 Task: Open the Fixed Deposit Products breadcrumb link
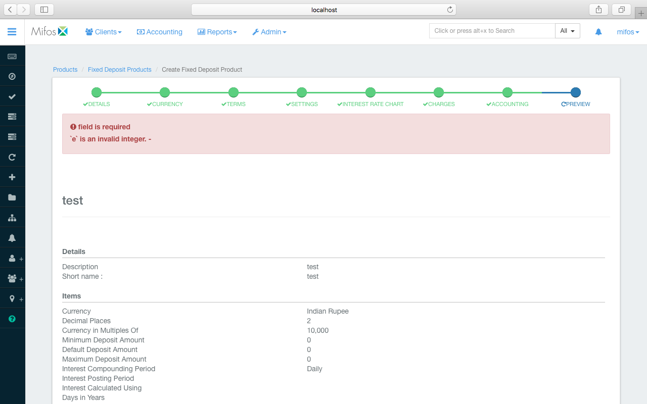tap(119, 69)
